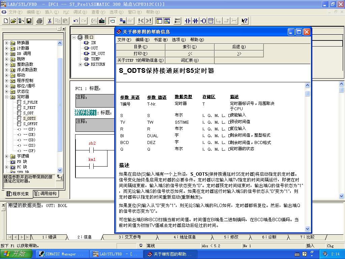Expand the 浮点数函数 folder
This screenshot has height=259, width=345.
[x=7, y=70]
